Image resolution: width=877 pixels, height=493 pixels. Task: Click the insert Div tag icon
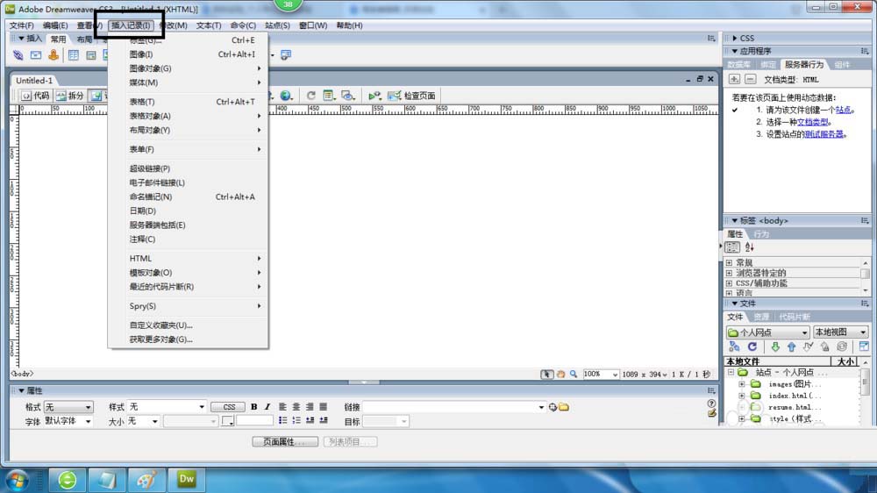point(90,55)
